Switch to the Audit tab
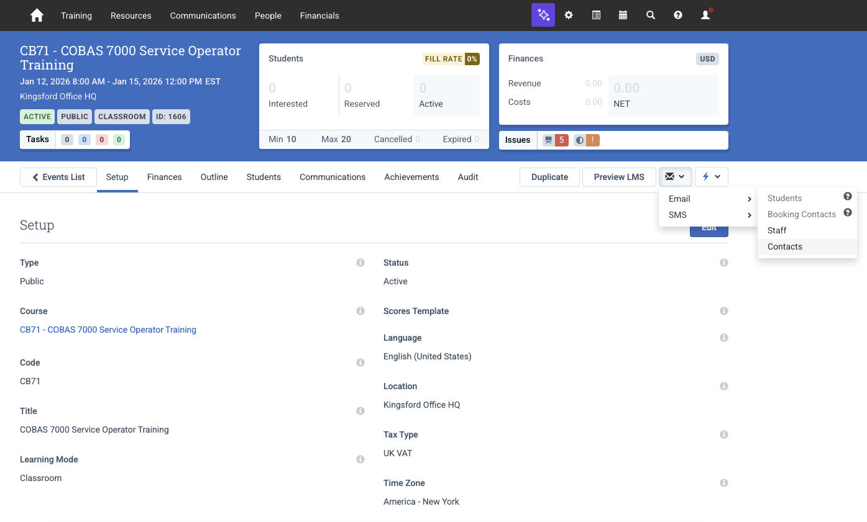The image size is (867, 522). pyautogui.click(x=468, y=177)
